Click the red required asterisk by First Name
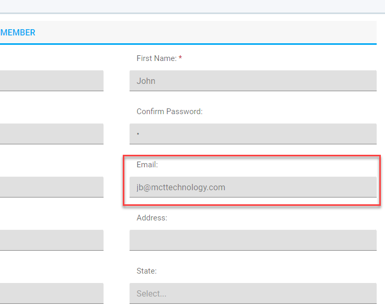 (x=180, y=57)
